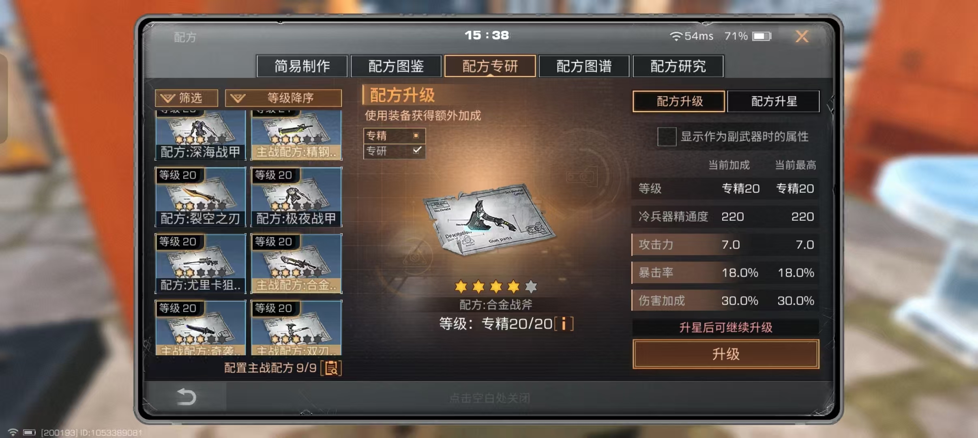Click the 升级 upgrade button
The width and height of the screenshot is (978, 438).
(x=726, y=354)
